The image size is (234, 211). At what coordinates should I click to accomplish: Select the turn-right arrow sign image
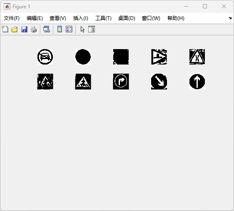click(x=121, y=82)
